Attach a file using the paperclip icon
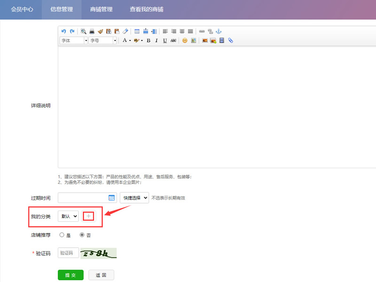The width and height of the screenshot is (376, 282). click(x=230, y=41)
